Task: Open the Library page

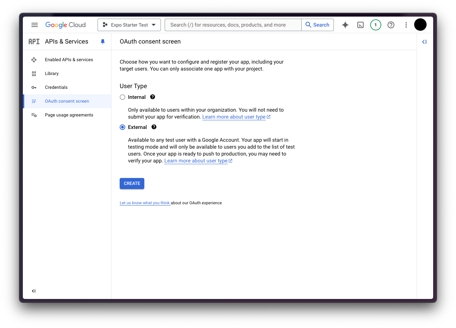Action: tap(67, 74)
